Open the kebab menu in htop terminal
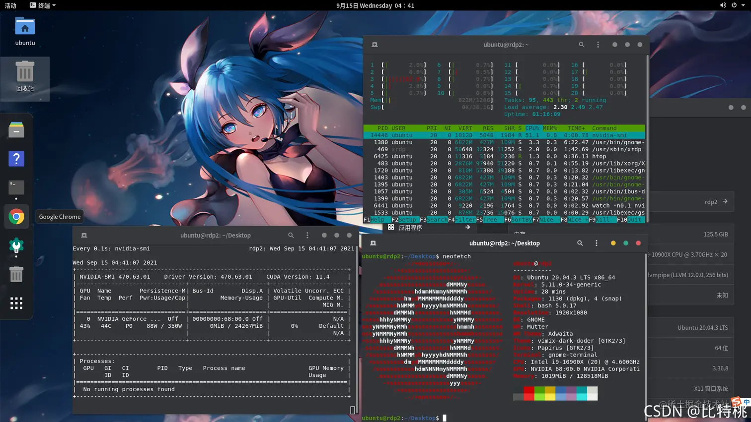Screen dimensions: 751x422 [x=598, y=45]
